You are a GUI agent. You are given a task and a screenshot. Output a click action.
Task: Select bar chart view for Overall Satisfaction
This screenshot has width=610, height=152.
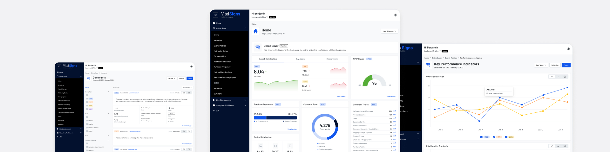[558, 77]
